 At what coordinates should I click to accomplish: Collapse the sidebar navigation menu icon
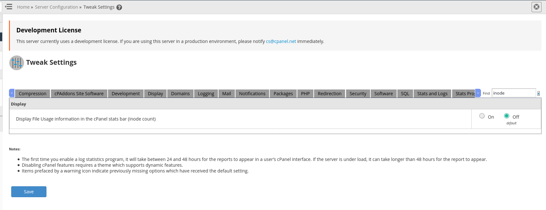9,7
